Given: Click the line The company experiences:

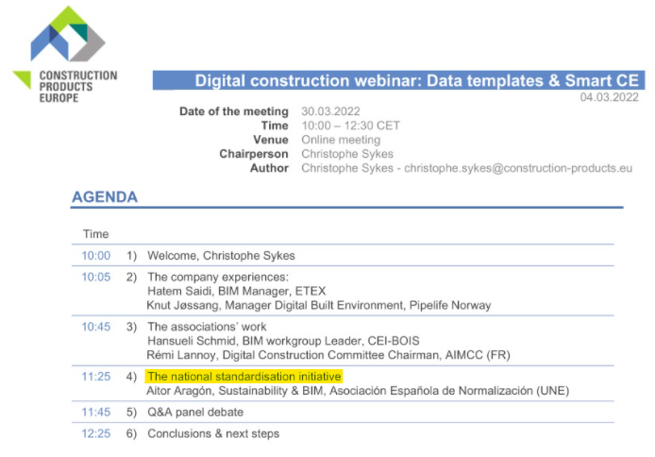Looking at the screenshot, I should (x=218, y=277).
